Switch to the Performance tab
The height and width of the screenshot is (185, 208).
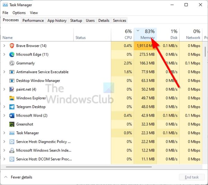pyautogui.click(x=33, y=20)
